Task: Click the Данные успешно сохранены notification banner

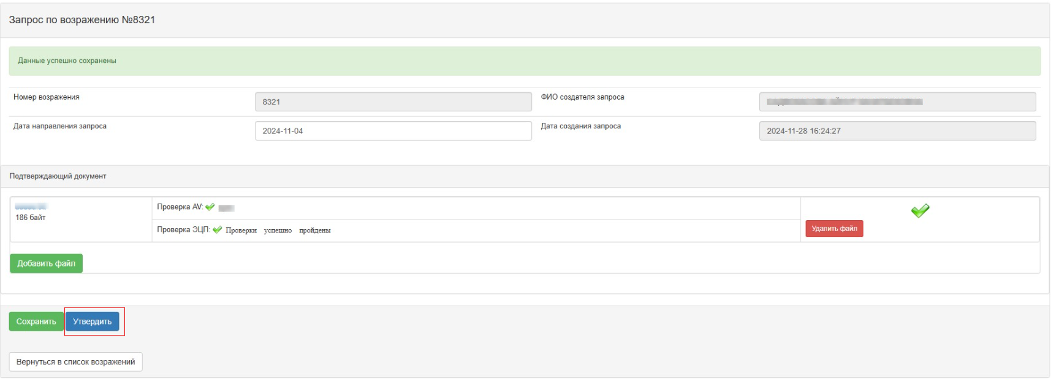Action: (x=525, y=61)
